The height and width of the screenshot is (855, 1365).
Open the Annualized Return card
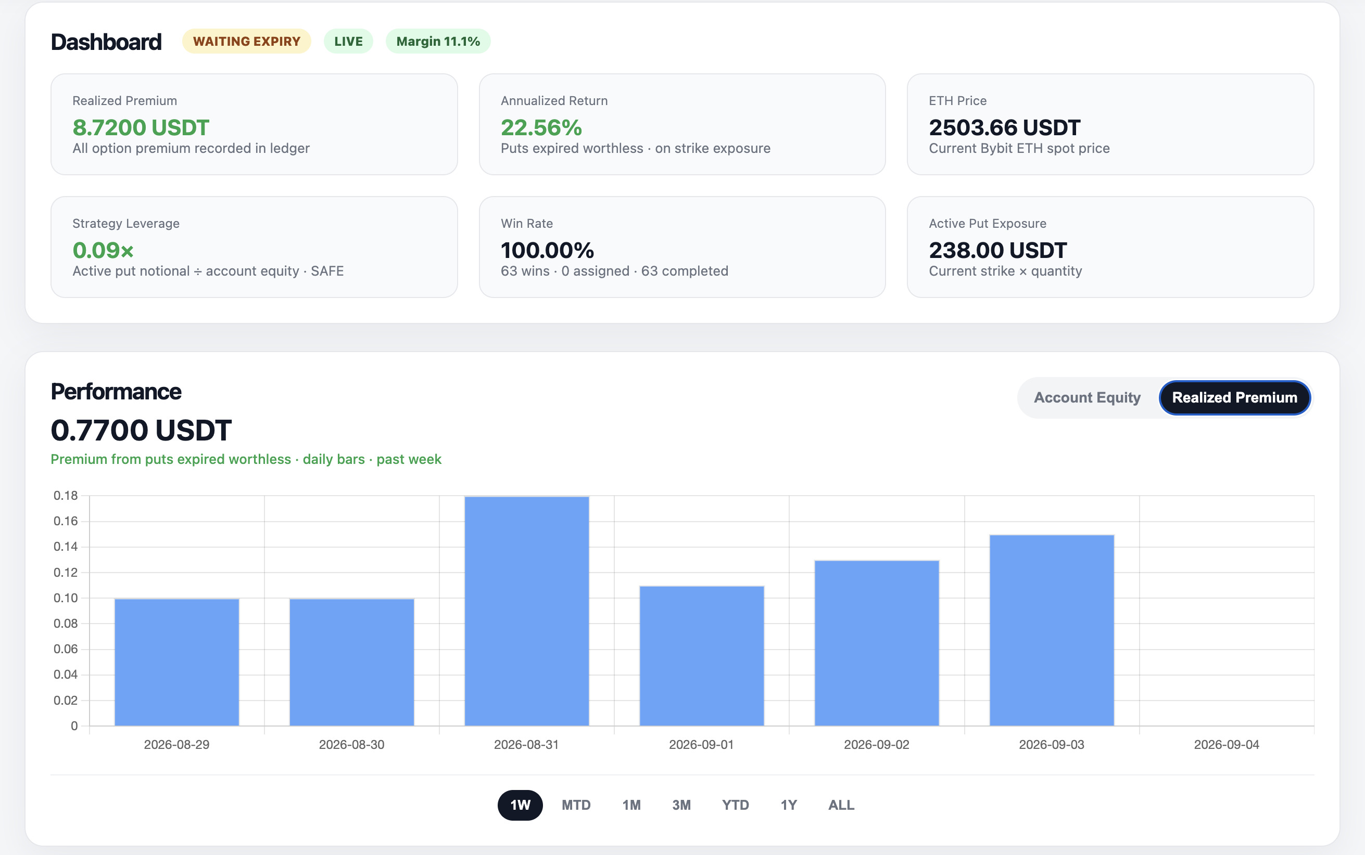pos(682,124)
